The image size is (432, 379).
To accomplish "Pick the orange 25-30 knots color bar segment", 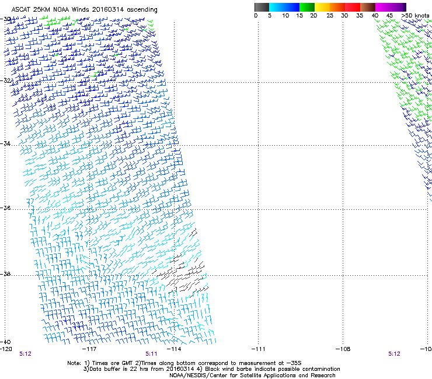I will 337,7.
